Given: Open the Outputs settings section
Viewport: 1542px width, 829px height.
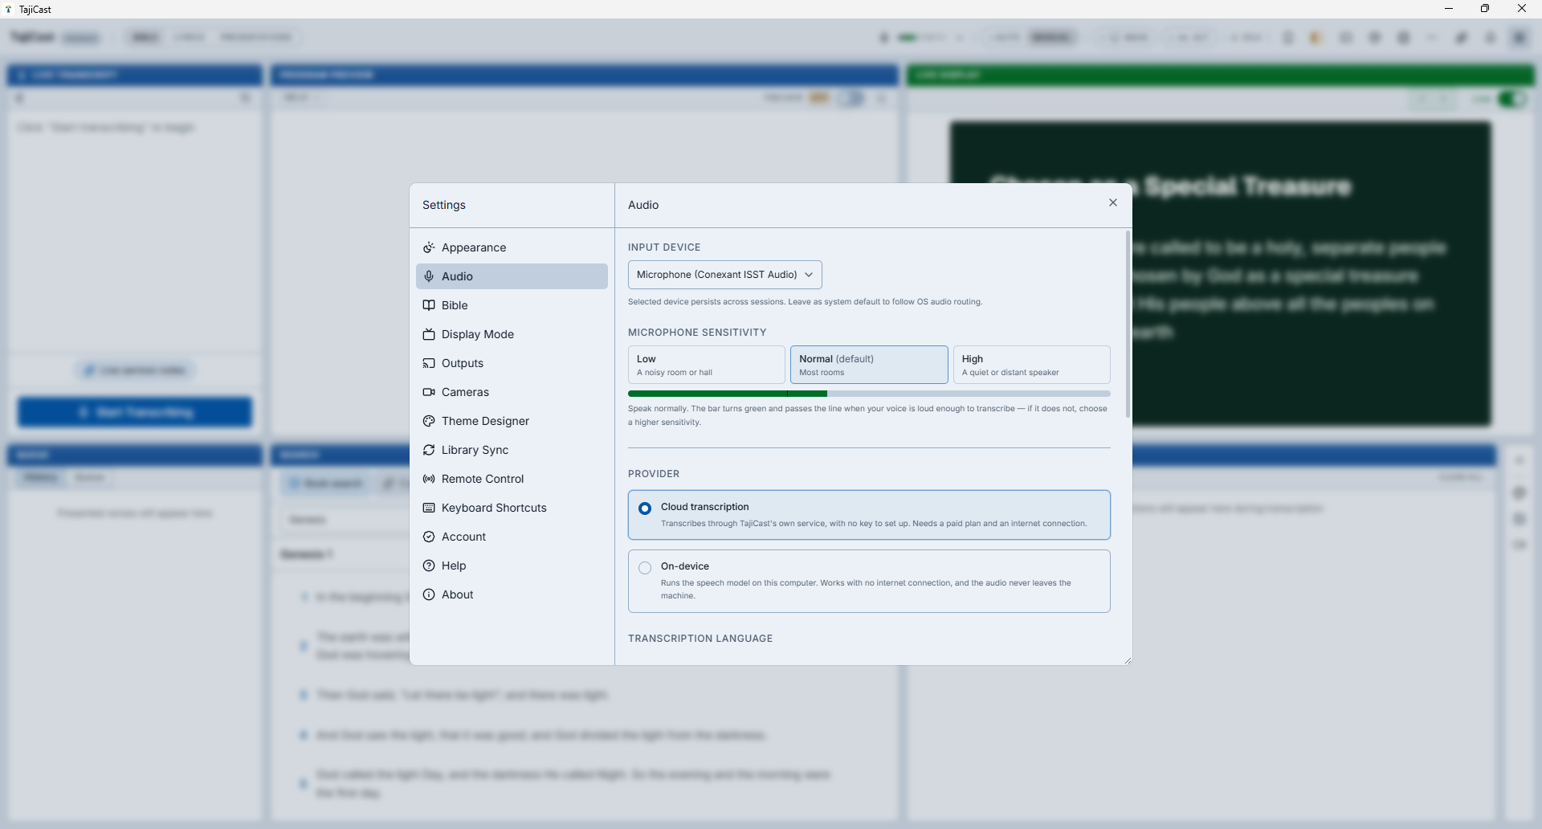Looking at the screenshot, I should [512, 363].
